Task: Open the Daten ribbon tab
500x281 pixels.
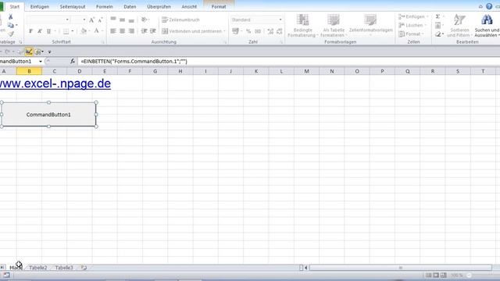Action: (130, 6)
